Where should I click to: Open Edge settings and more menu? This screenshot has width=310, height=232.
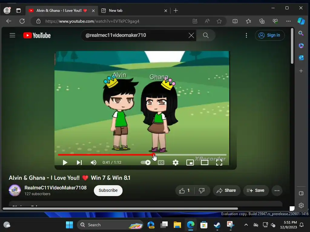[289, 21]
